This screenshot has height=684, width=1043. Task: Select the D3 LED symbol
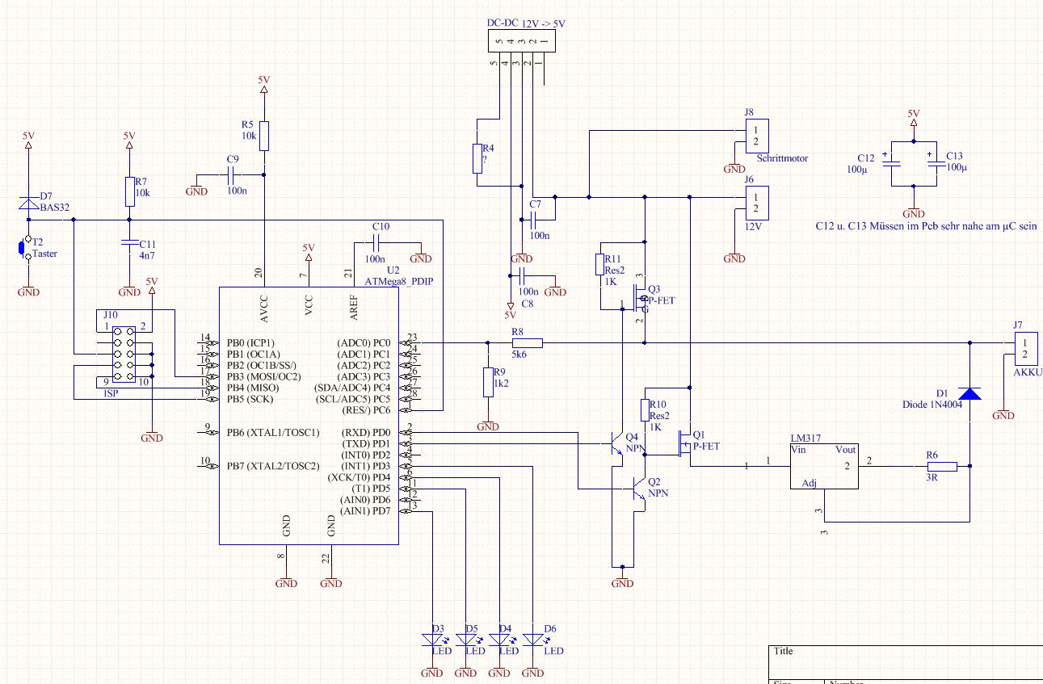tap(432, 638)
